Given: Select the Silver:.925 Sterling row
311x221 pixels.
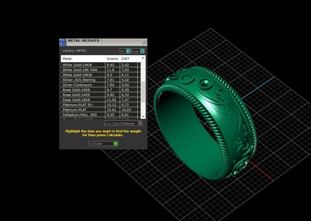Looking at the screenshot, I should [x=101, y=80].
